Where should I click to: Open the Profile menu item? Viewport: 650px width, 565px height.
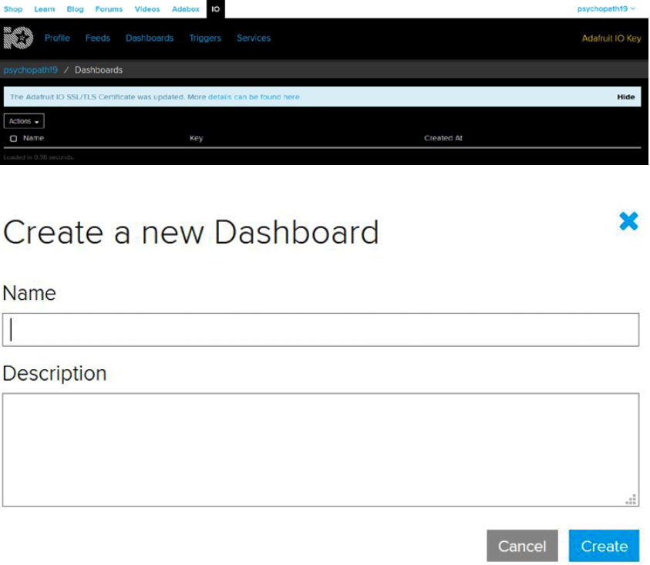coord(57,38)
